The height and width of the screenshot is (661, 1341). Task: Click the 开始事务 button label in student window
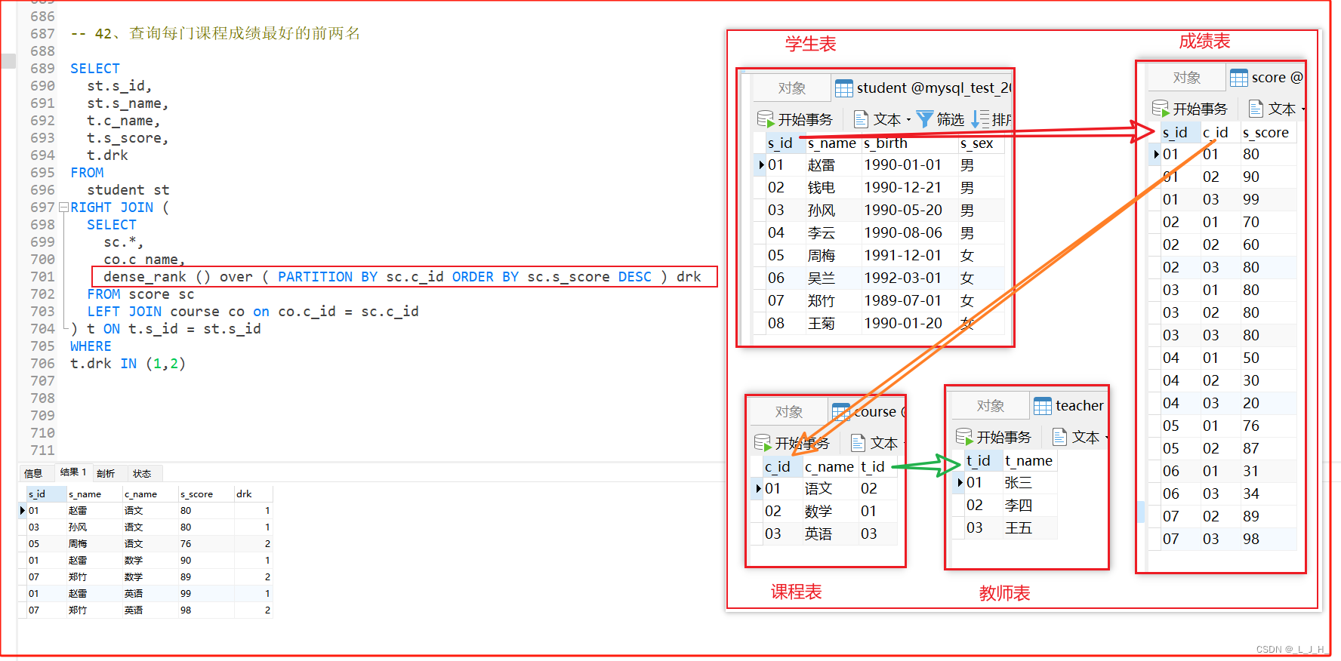point(805,119)
